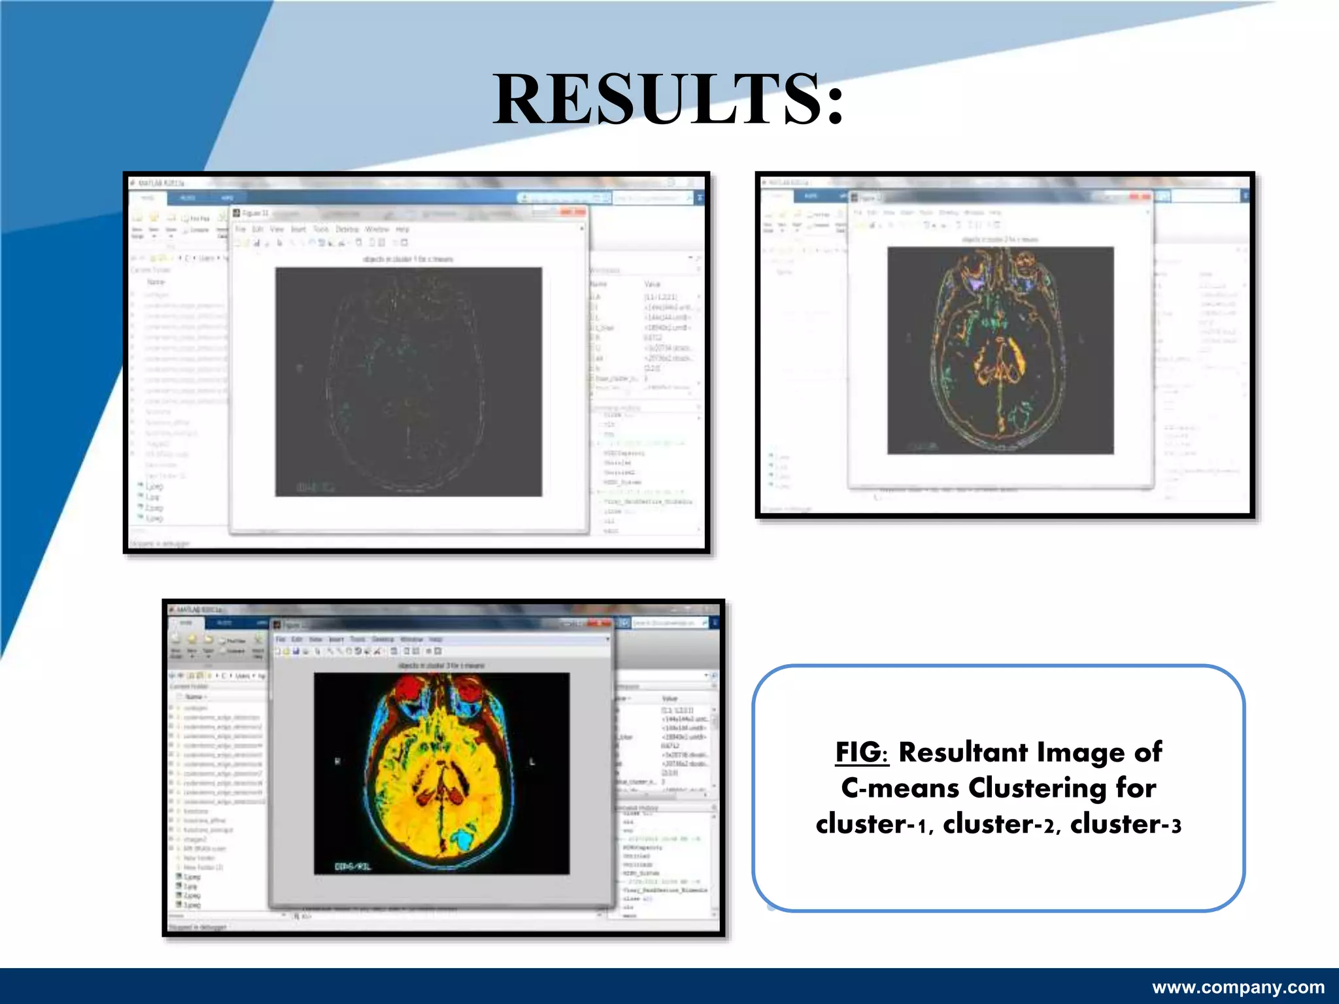
Task: Click Data Cursor icon in cluster 3 figure toolbar
Action: pyautogui.click(x=367, y=651)
